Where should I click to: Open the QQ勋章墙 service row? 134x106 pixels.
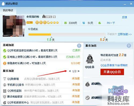click(x=42, y=79)
